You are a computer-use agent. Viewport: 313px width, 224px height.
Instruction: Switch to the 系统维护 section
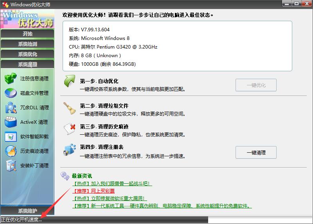pyautogui.click(x=27, y=211)
